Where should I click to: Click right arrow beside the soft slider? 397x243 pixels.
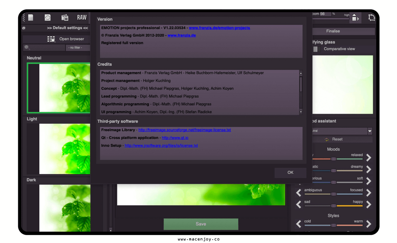pos(369,181)
